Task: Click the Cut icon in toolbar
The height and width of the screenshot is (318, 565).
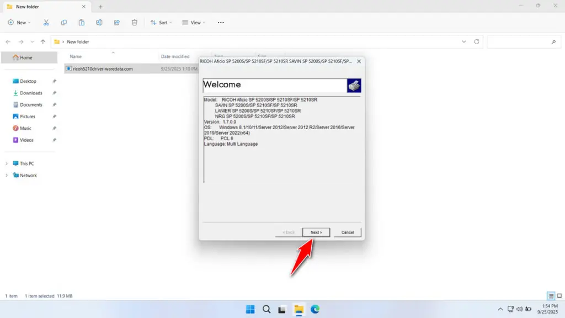Action: click(46, 22)
